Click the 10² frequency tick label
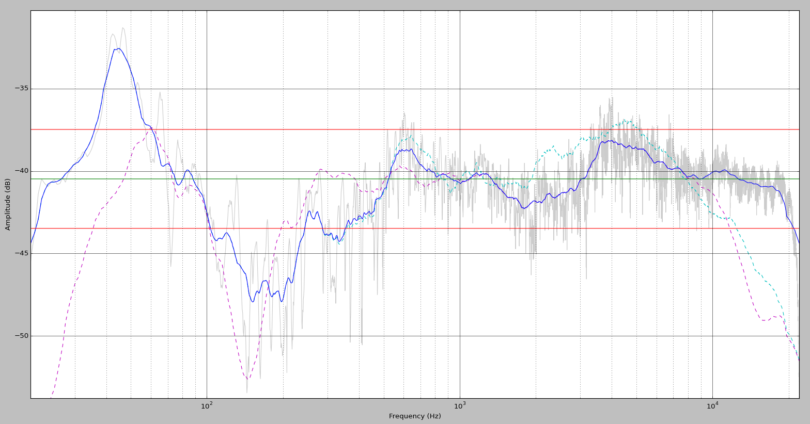Screen dimensions: 810x424 [x=207, y=405]
